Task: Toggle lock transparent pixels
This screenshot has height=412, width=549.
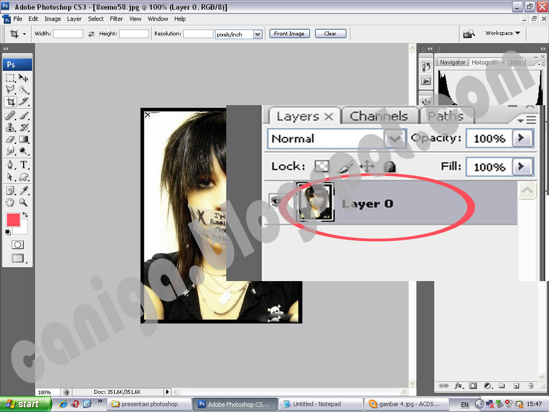Action: (321, 166)
